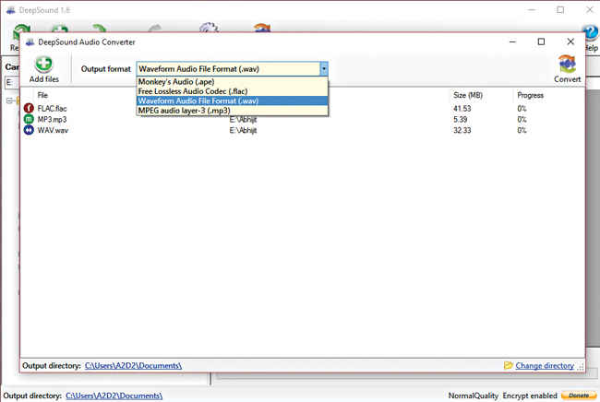
Task: Click FLAC.flac progress 0% value
Action: pos(522,109)
